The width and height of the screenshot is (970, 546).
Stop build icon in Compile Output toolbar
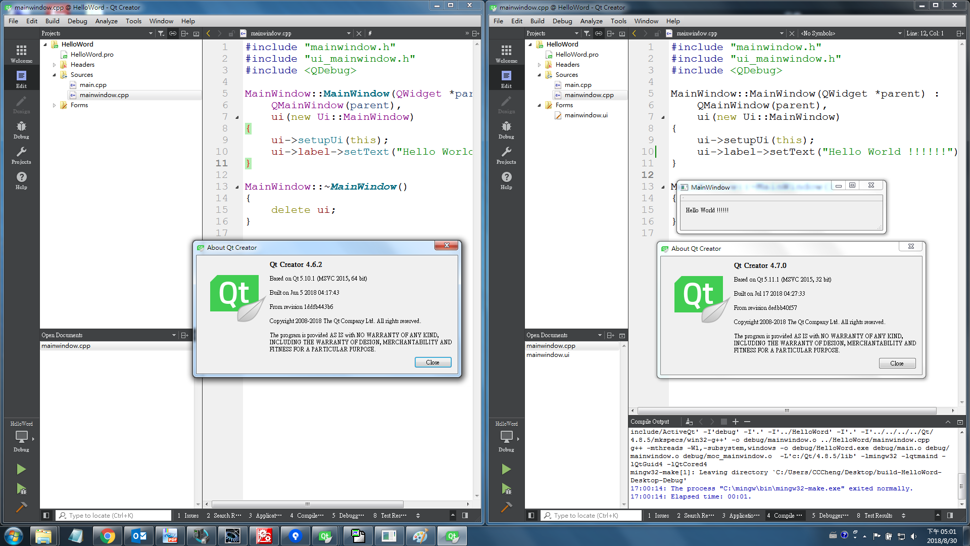click(723, 422)
